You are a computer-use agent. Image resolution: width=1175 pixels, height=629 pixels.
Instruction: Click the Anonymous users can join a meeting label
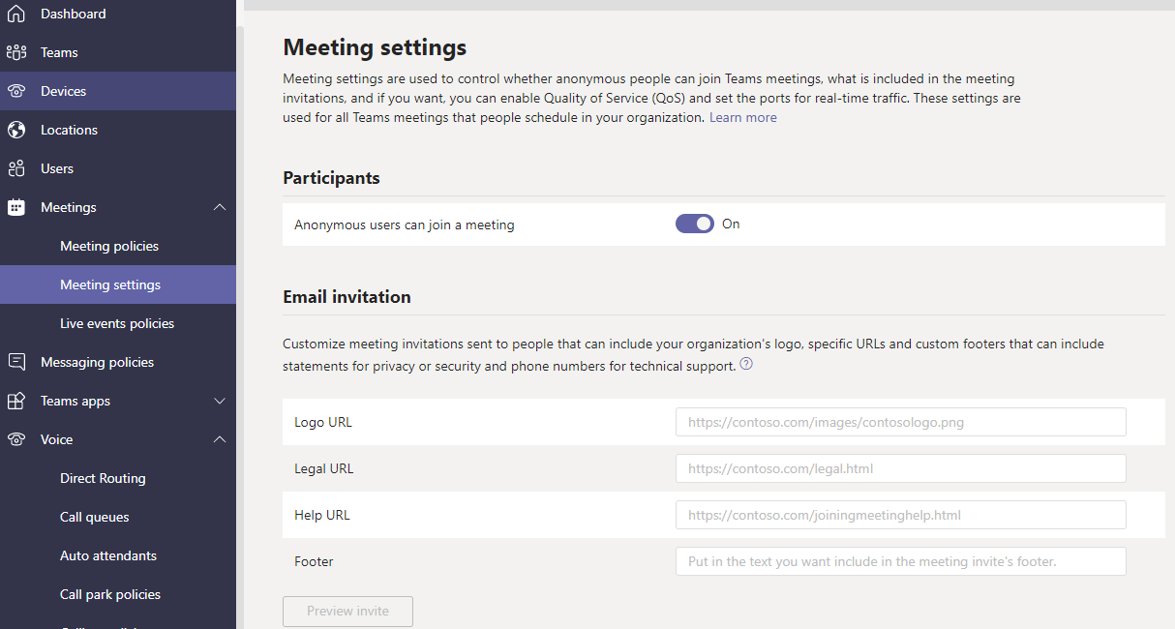point(405,225)
